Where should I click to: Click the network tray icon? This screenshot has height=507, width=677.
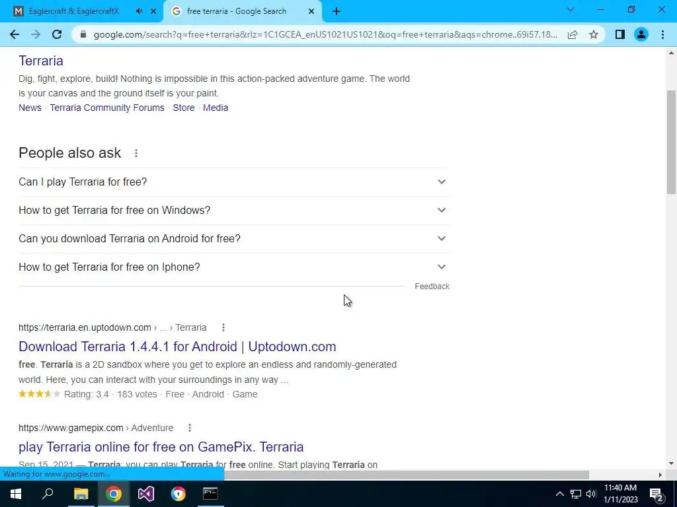[x=576, y=494]
